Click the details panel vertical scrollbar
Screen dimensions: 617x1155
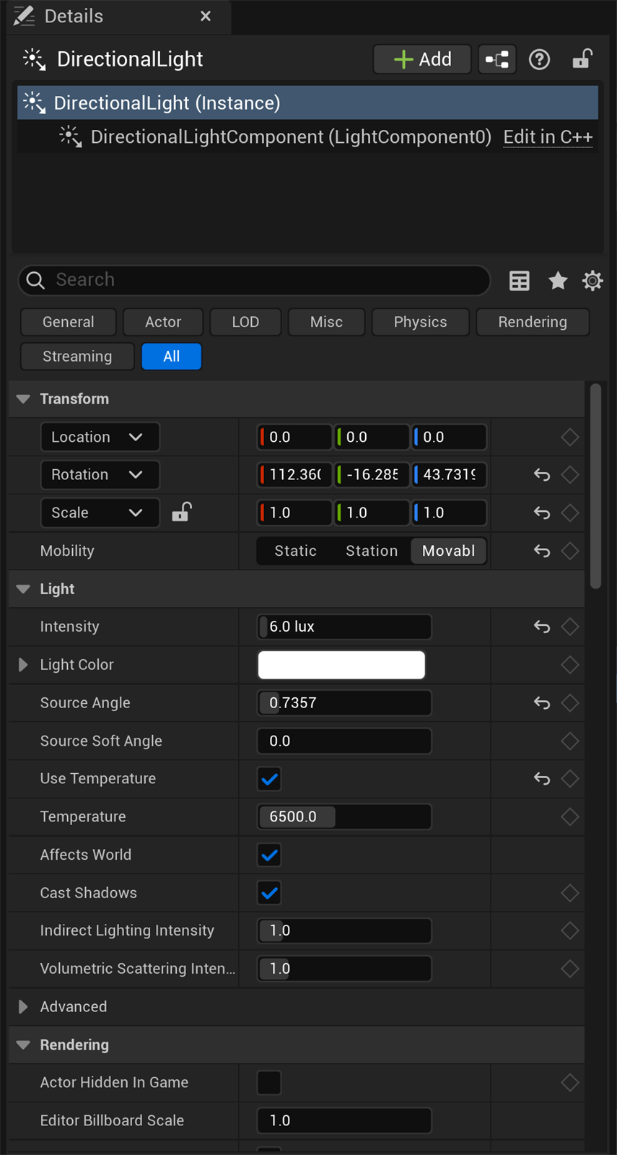tap(595, 487)
